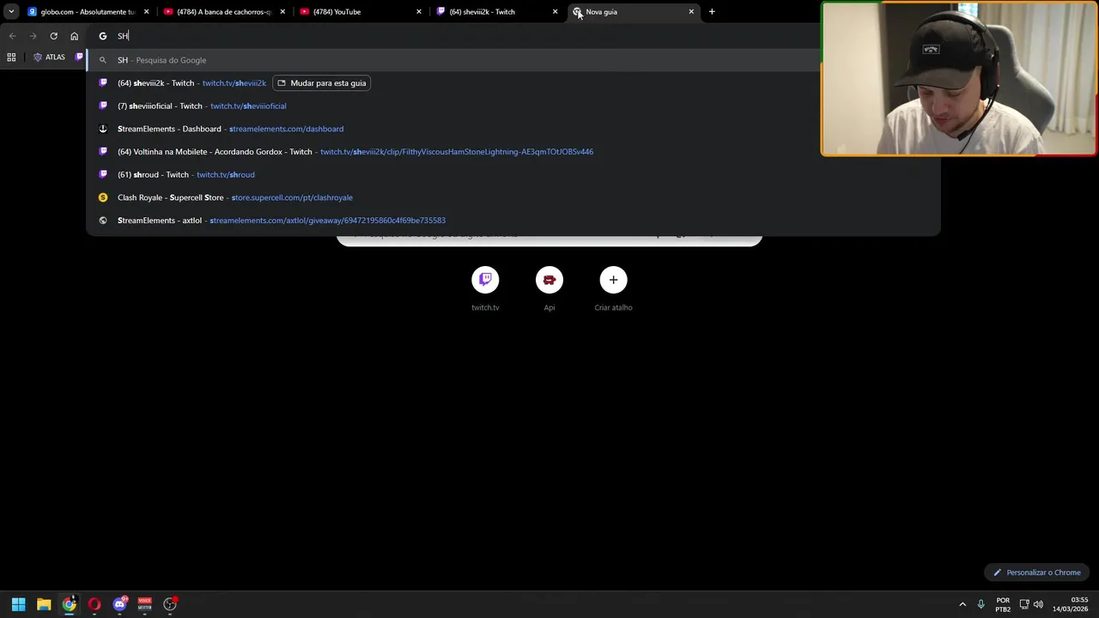Open Opera browser from taskbar
Image resolution: width=1099 pixels, height=618 pixels.
point(94,604)
